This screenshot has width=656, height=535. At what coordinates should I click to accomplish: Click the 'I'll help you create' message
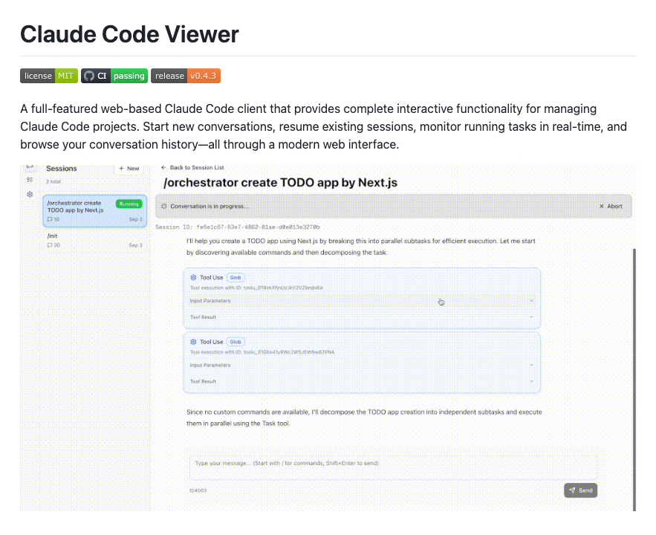coord(360,247)
